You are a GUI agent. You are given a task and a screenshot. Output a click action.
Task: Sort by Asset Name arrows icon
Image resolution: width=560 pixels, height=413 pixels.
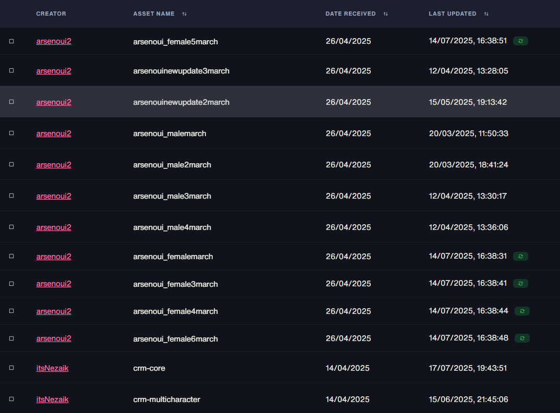184,14
